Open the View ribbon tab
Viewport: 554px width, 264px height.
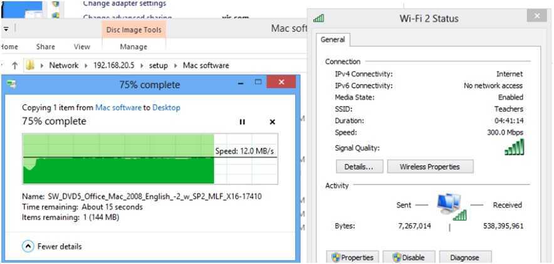tap(82, 46)
